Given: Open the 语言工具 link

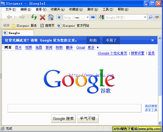Looking at the screenshot, I should pos(151,110).
